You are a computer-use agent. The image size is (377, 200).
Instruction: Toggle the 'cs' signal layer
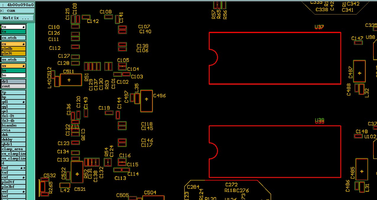tap(13, 44)
